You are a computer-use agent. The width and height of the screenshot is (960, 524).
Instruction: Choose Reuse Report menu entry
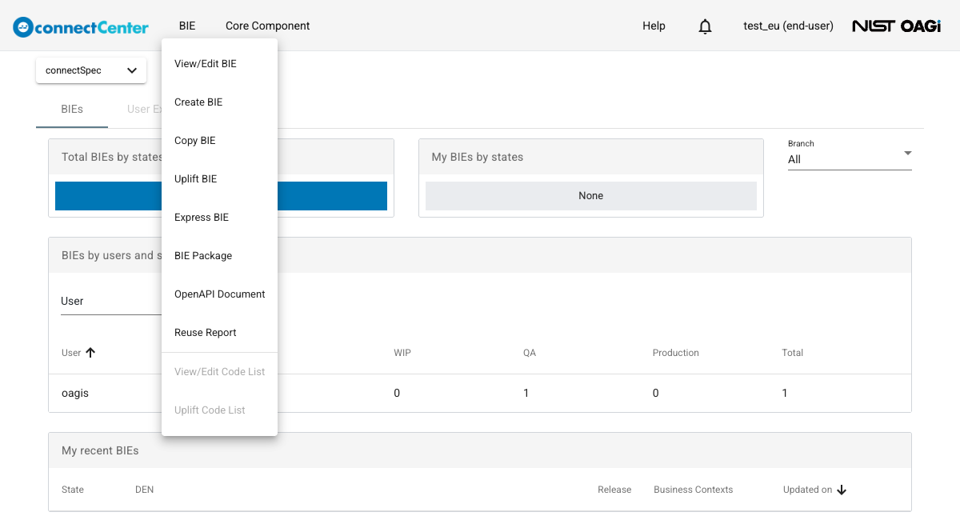tap(219, 333)
